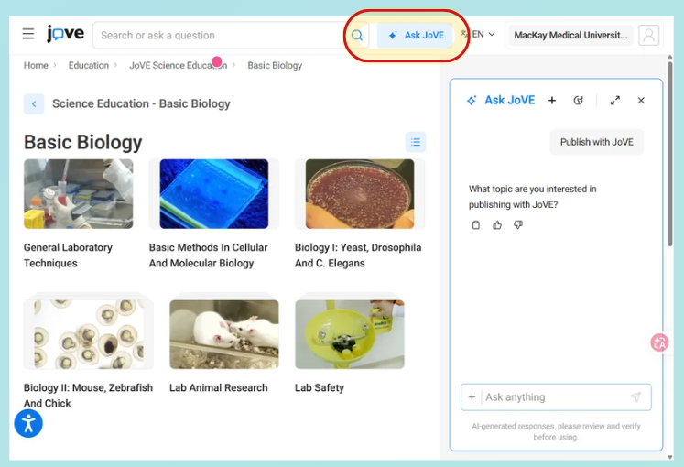684x467 pixels.
Task: Click the assistant's publishing topic question text
Action: [x=533, y=197]
